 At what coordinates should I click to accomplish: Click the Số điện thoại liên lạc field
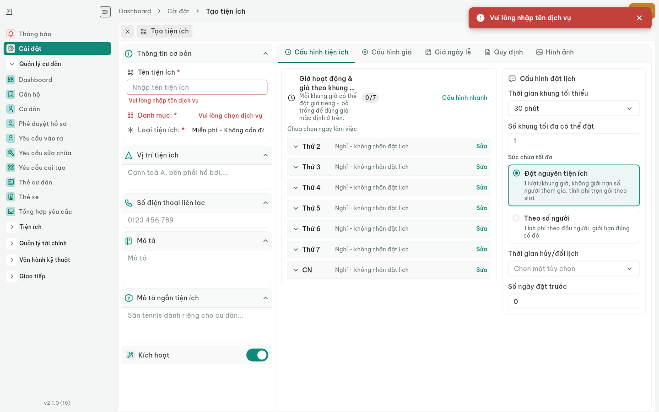coord(197,220)
